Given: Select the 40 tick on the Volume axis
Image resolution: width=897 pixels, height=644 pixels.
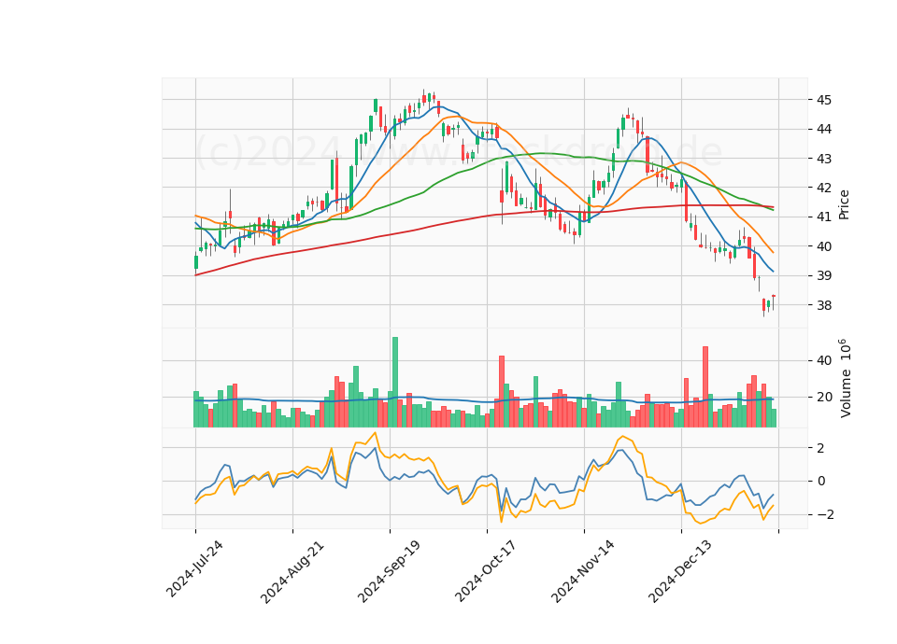Looking at the screenshot, I should pos(824,360).
